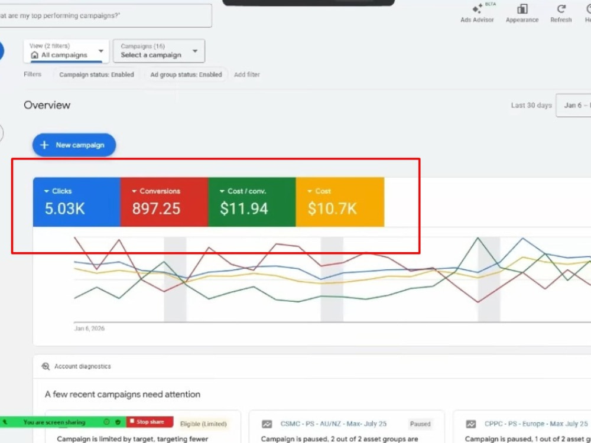Click the Filters label
Screen dimensions: 591x443
[x=33, y=74]
